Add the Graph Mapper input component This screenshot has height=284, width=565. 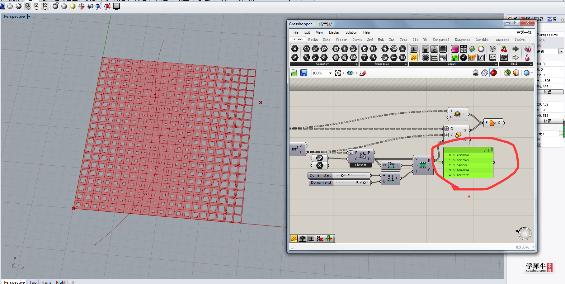pos(481,58)
